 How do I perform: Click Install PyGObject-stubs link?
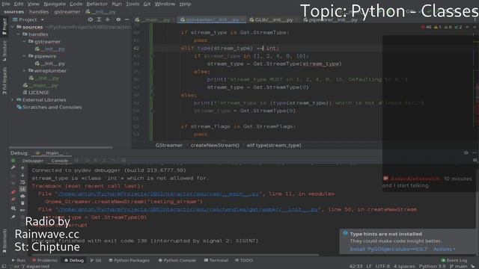[x=388, y=249]
